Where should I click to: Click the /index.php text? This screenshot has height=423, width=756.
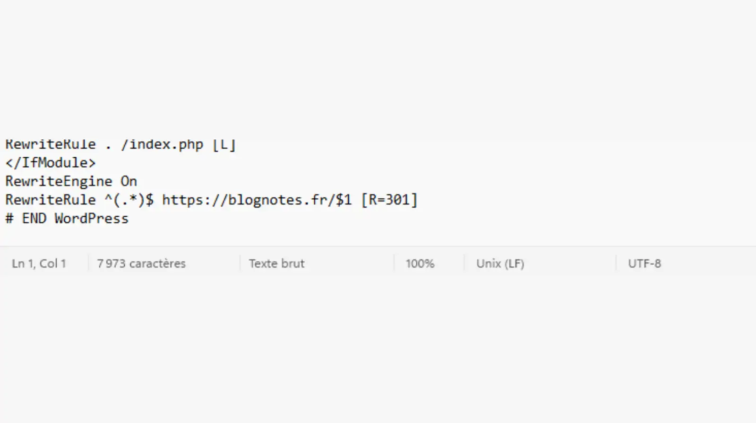click(x=162, y=145)
